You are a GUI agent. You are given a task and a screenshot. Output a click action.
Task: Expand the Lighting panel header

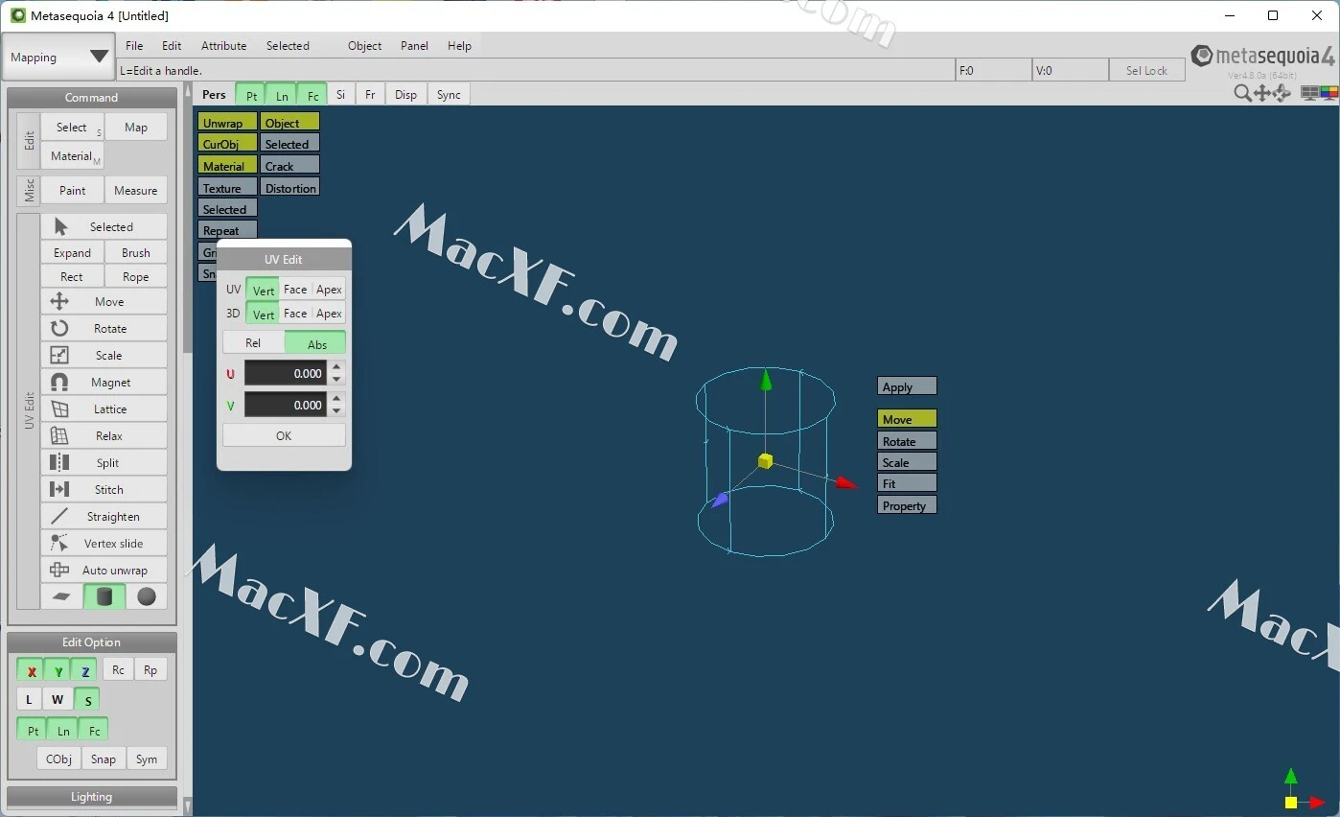[92, 796]
